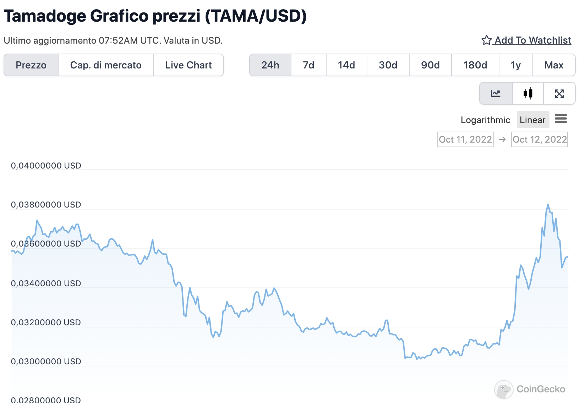Switch chart to 90d range
The height and width of the screenshot is (403, 580).
click(x=430, y=65)
